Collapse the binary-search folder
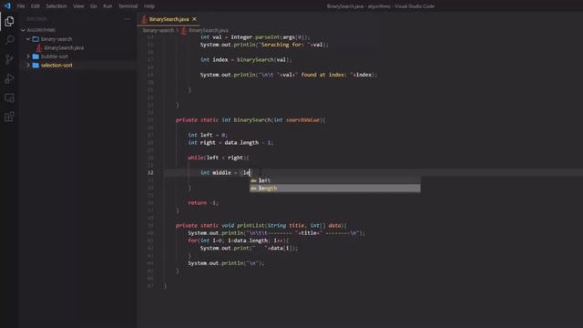Image resolution: width=583 pixels, height=328 pixels. [x=28, y=39]
